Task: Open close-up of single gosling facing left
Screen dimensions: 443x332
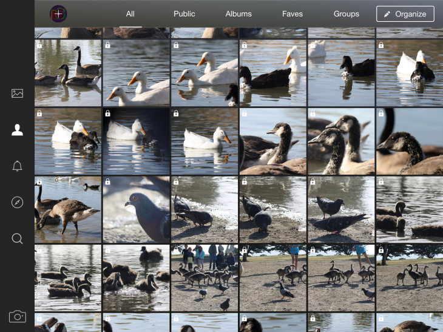Action: tap(273, 141)
